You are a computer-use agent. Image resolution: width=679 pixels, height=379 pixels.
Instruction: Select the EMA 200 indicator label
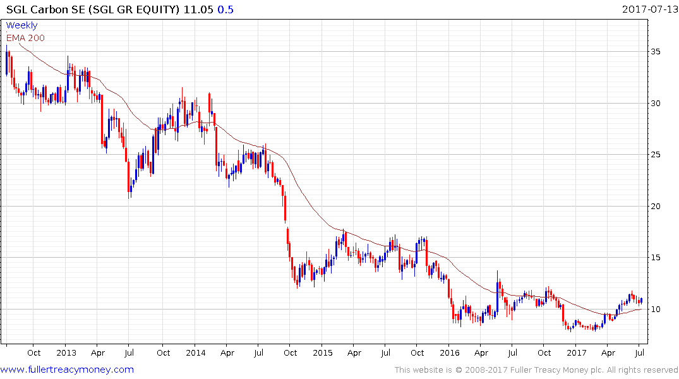click(x=25, y=38)
